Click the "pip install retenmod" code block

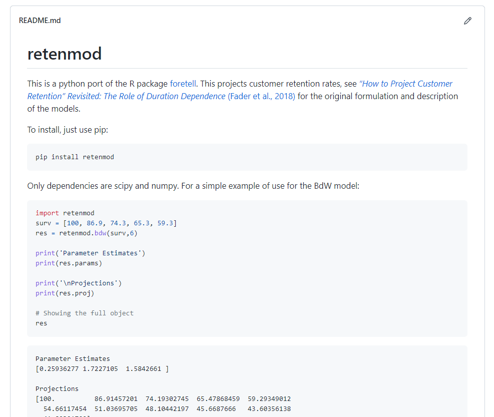[75, 157]
